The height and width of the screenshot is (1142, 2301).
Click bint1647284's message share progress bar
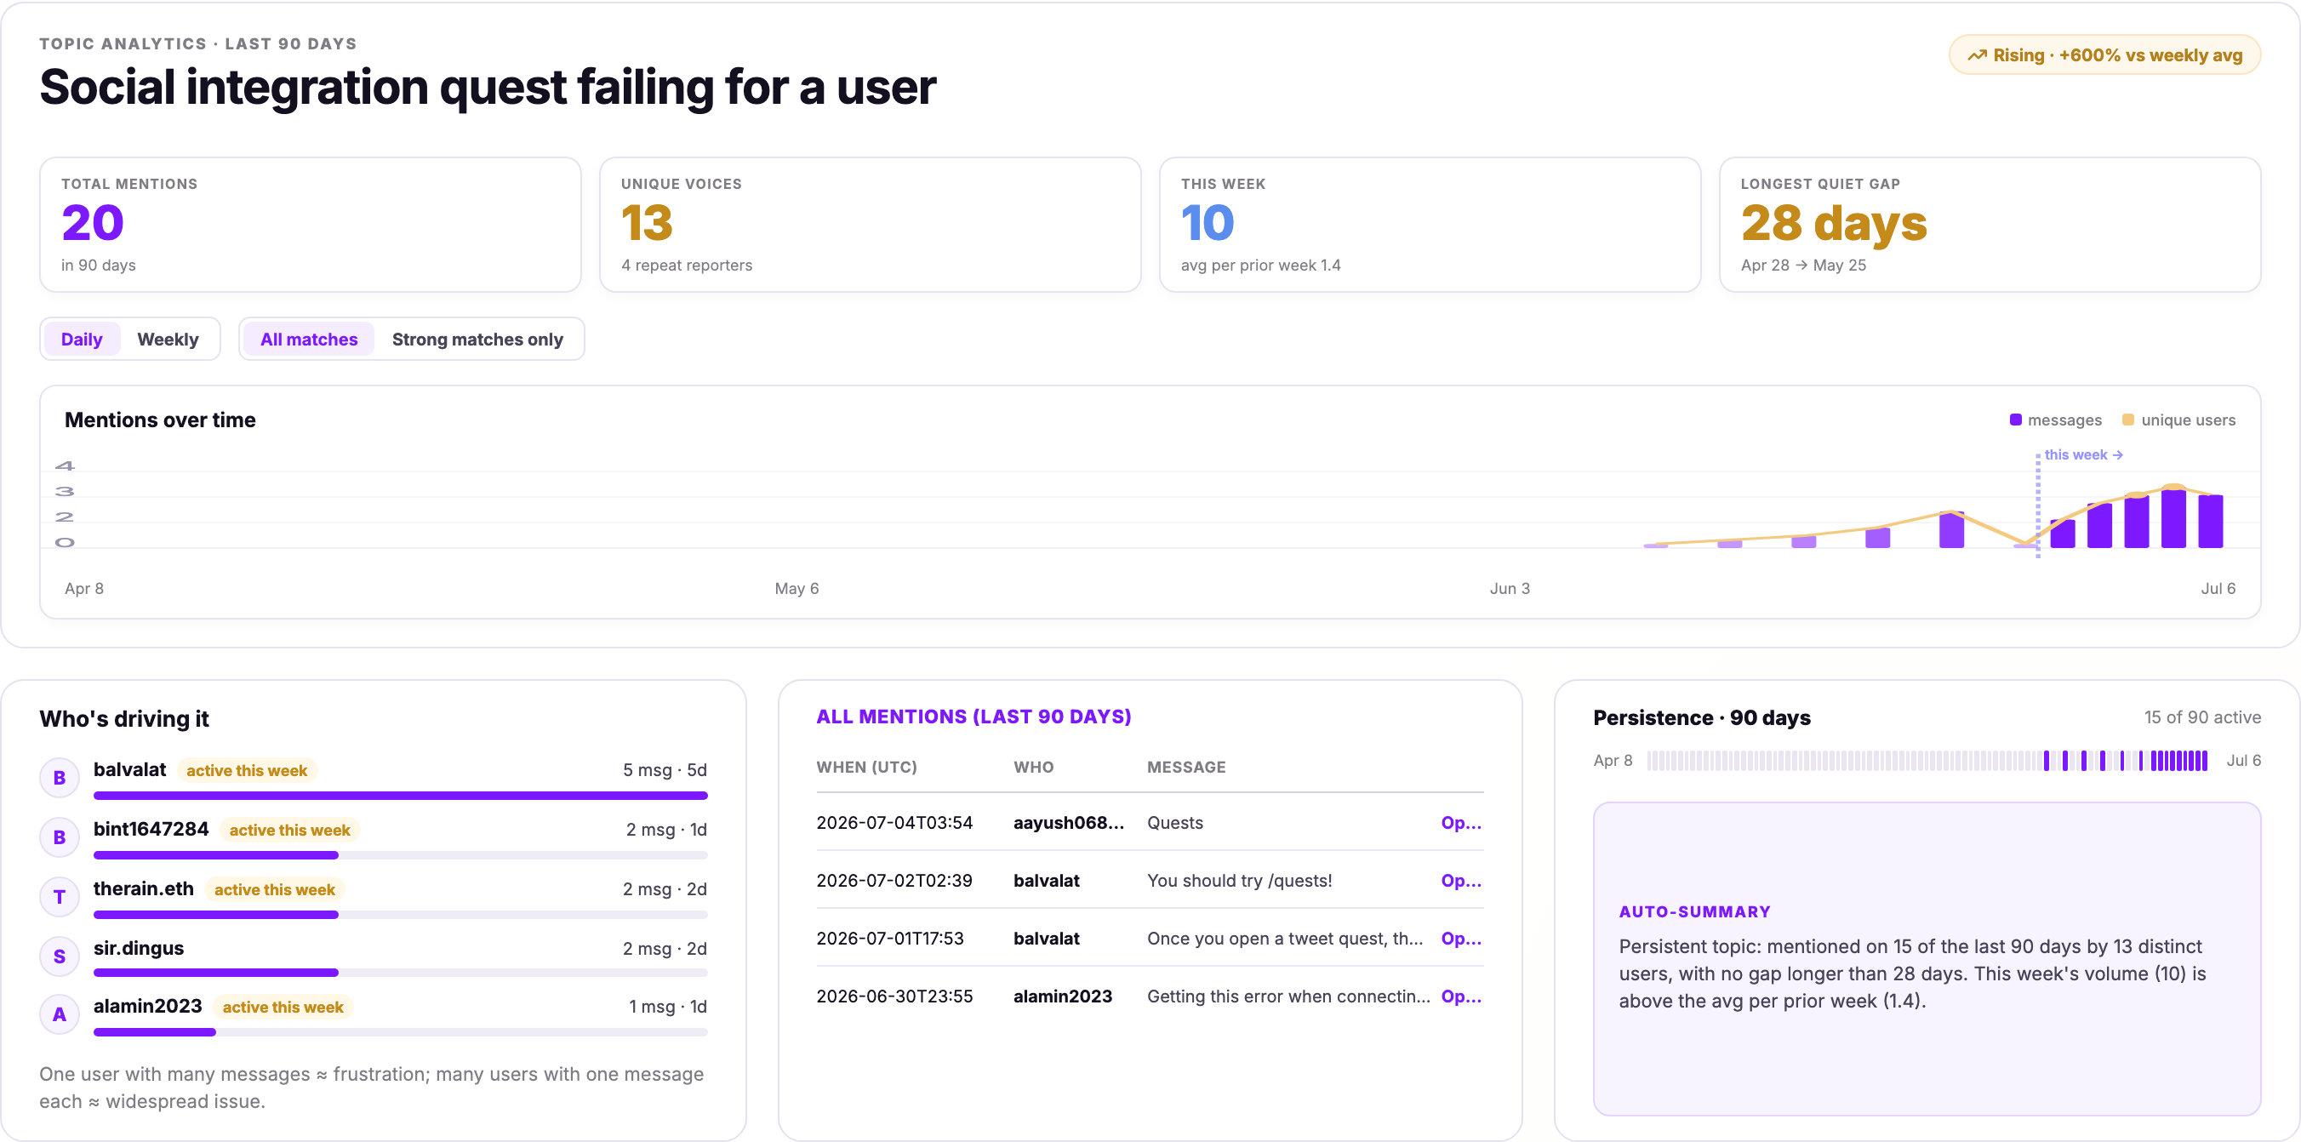point(400,855)
